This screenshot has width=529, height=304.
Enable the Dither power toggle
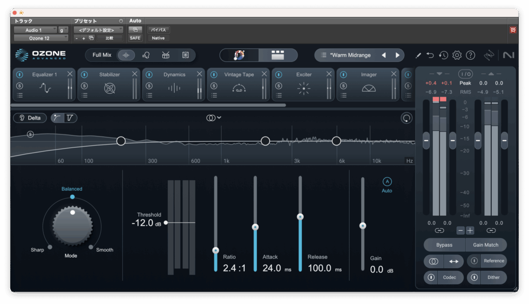click(x=474, y=277)
